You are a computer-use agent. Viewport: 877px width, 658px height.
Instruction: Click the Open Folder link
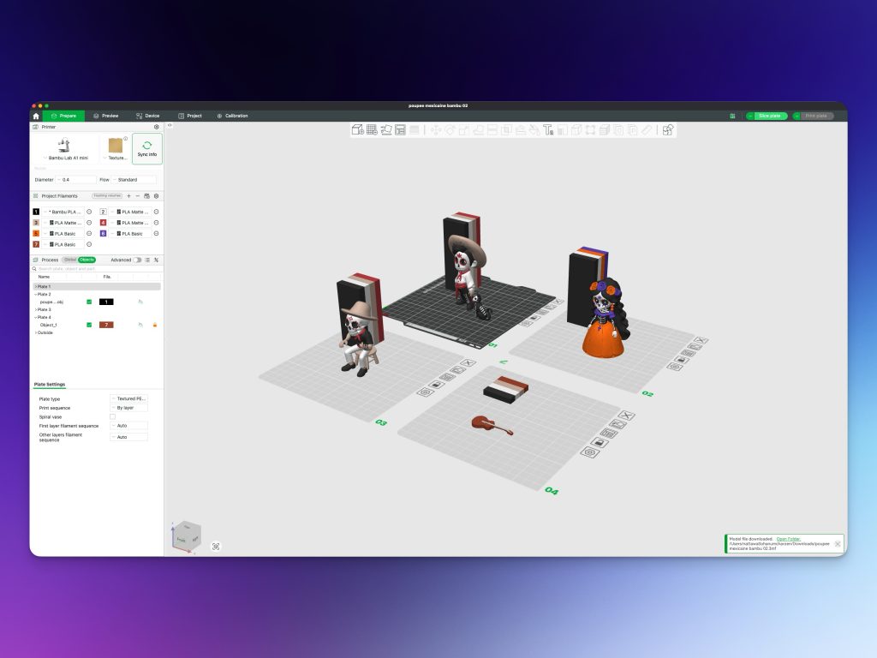[x=788, y=538]
